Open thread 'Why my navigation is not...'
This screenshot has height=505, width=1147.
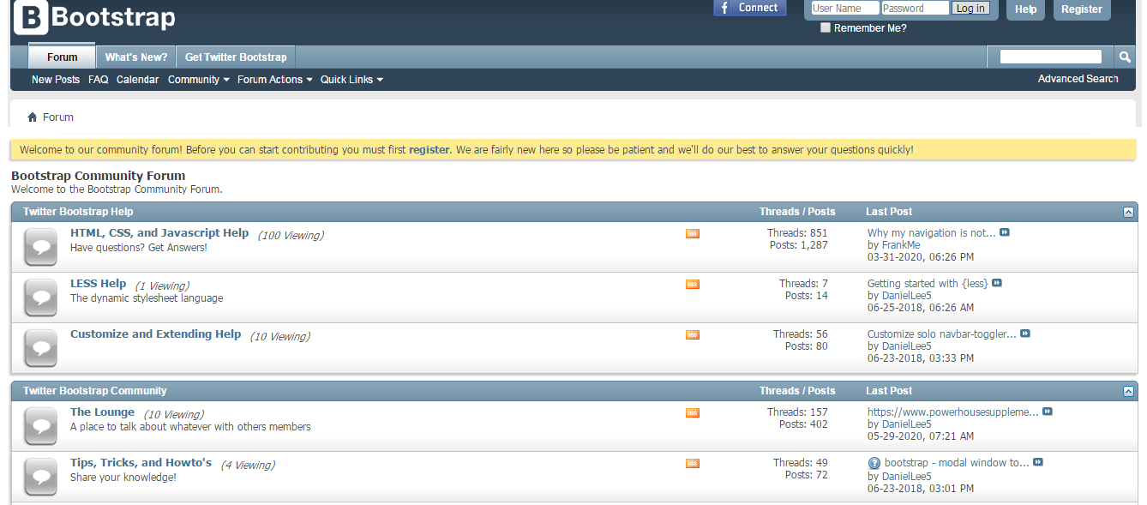coord(932,232)
